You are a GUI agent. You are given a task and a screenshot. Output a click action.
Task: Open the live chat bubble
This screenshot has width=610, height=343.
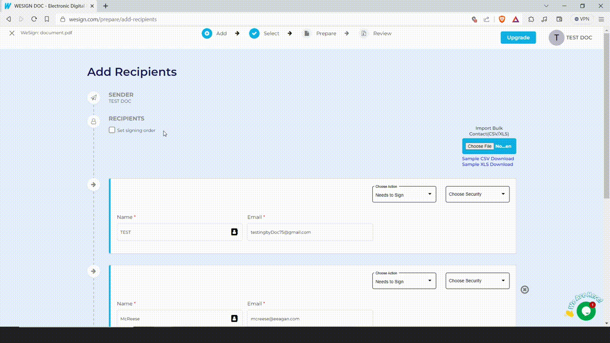tap(586, 311)
